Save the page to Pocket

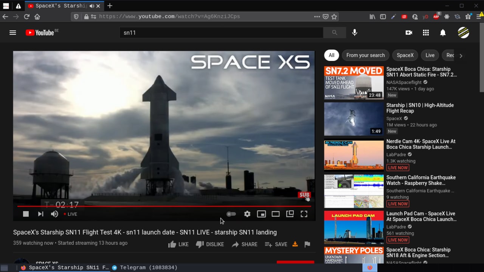click(326, 17)
